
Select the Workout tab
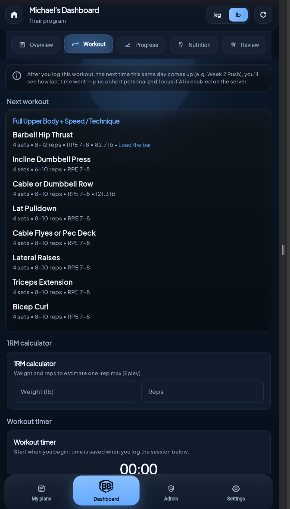pos(88,44)
